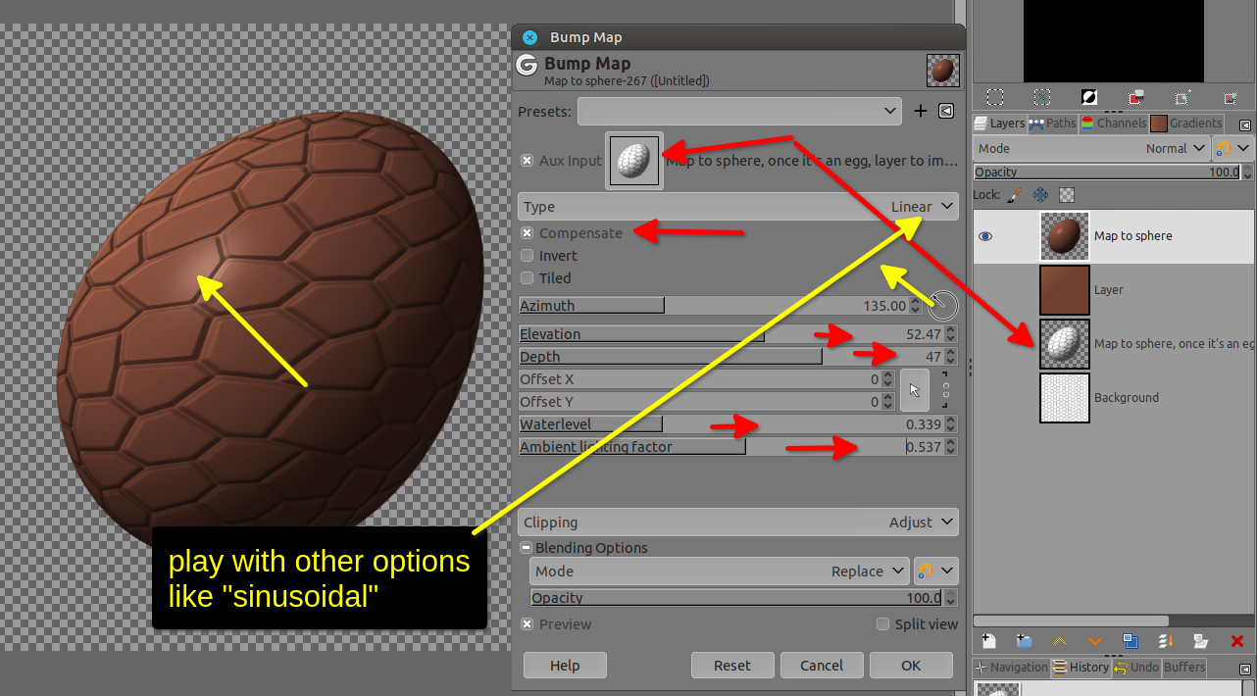This screenshot has height=696, width=1257.
Task: Open the blend mode group switcher in Bump Map
Action: pyautogui.click(x=935, y=571)
